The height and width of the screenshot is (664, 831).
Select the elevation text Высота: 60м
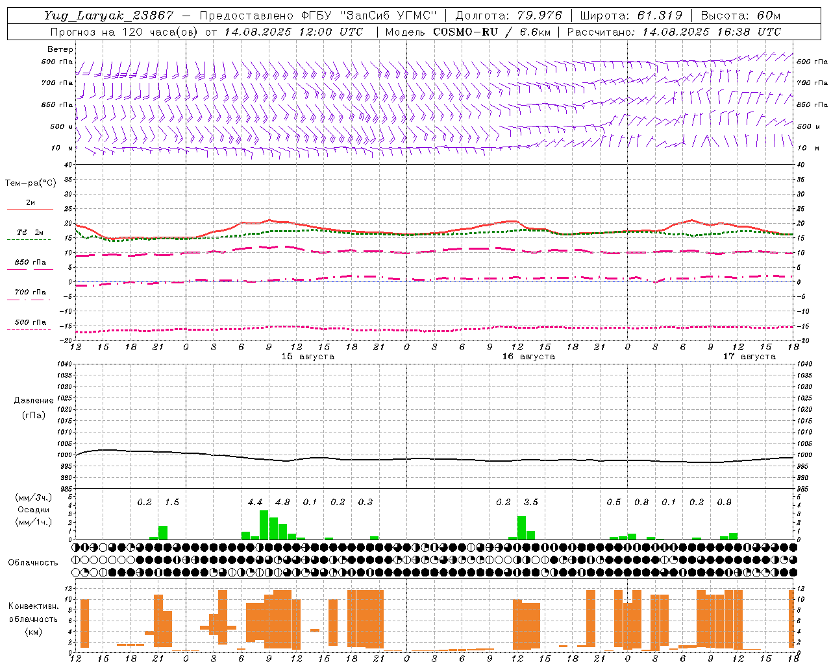click(740, 16)
